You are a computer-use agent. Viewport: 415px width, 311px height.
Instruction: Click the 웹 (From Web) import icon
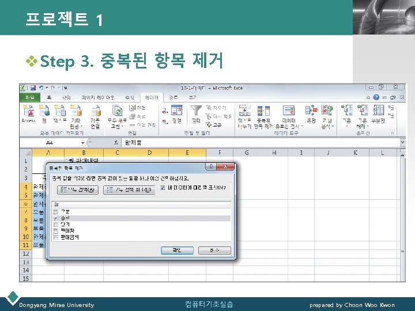(x=44, y=111)
